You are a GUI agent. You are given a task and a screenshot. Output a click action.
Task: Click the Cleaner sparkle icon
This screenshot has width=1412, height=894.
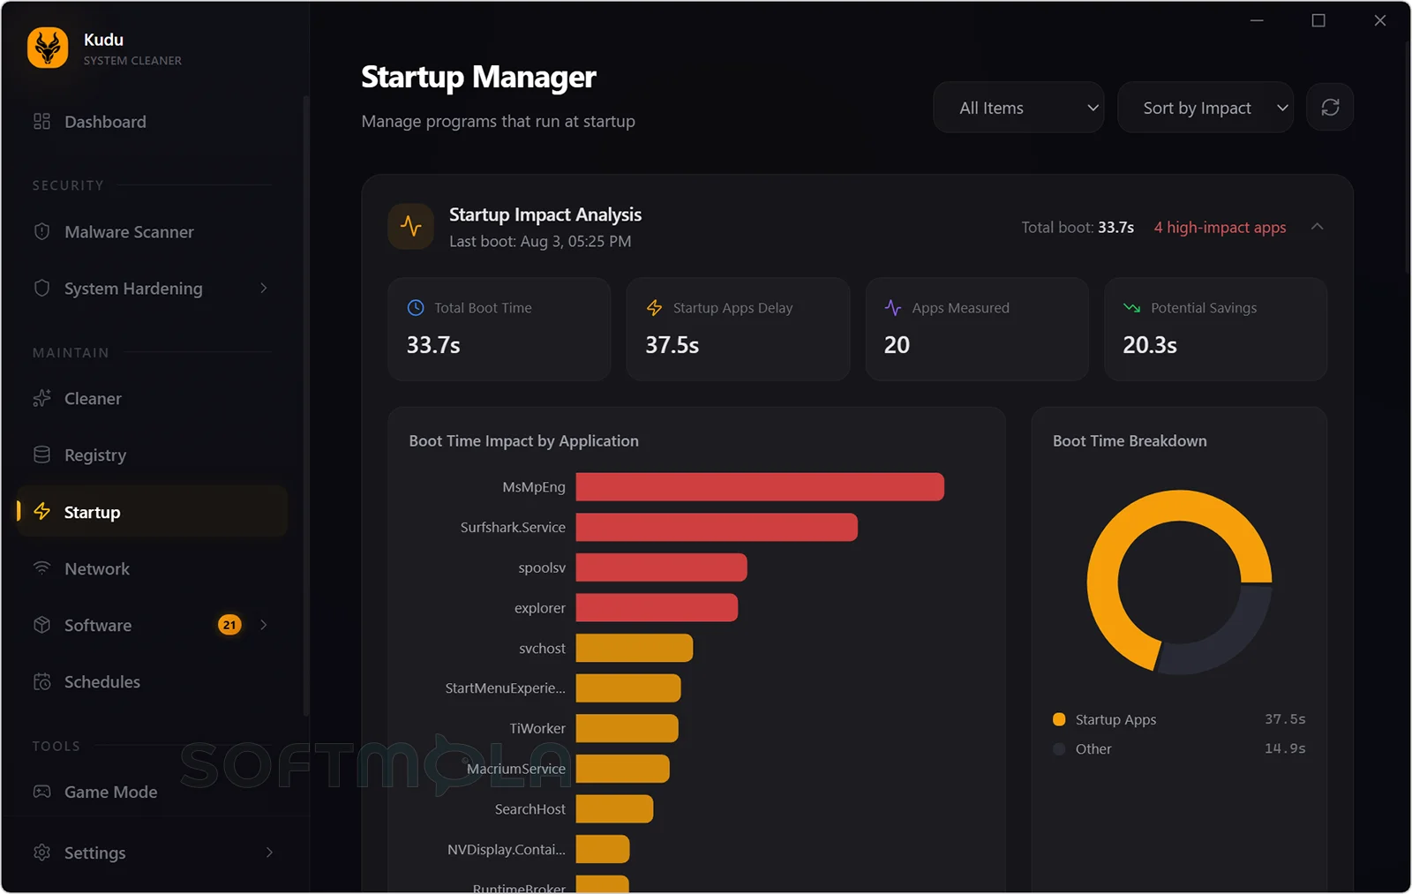(x=41, y=399)
